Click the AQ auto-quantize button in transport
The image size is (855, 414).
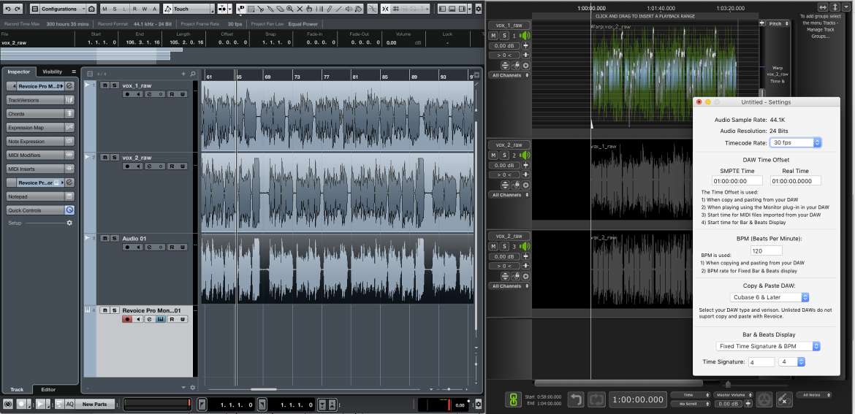[70, 405]
